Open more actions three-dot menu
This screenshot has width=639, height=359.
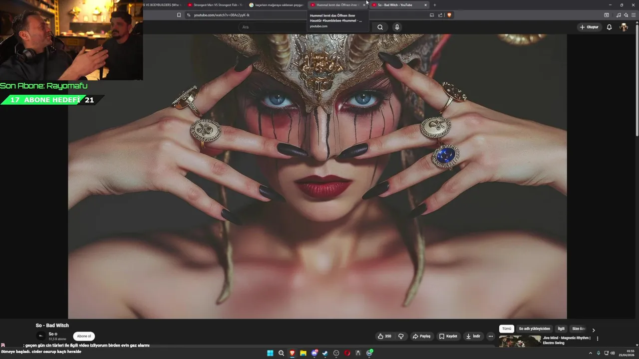coord(491,336)
